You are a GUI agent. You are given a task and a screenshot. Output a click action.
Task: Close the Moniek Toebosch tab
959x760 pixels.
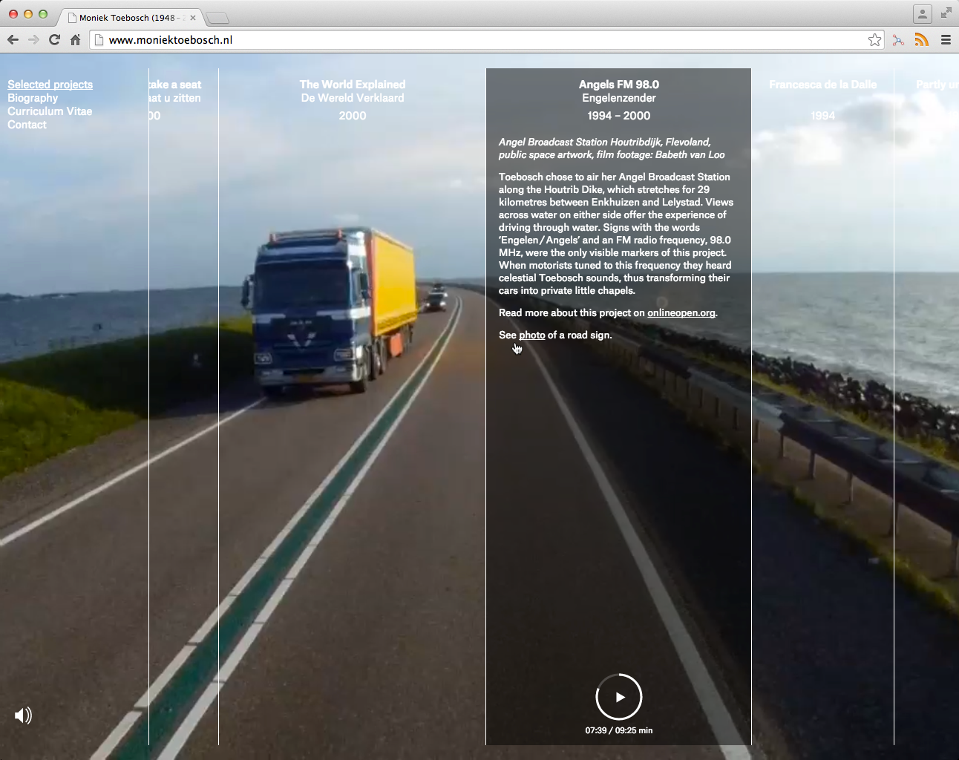(193, 18)
